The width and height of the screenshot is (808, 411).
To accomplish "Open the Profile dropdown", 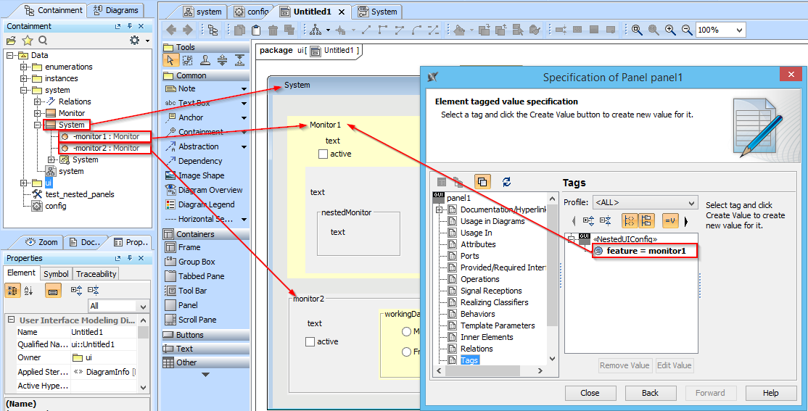I will point(645,202).
